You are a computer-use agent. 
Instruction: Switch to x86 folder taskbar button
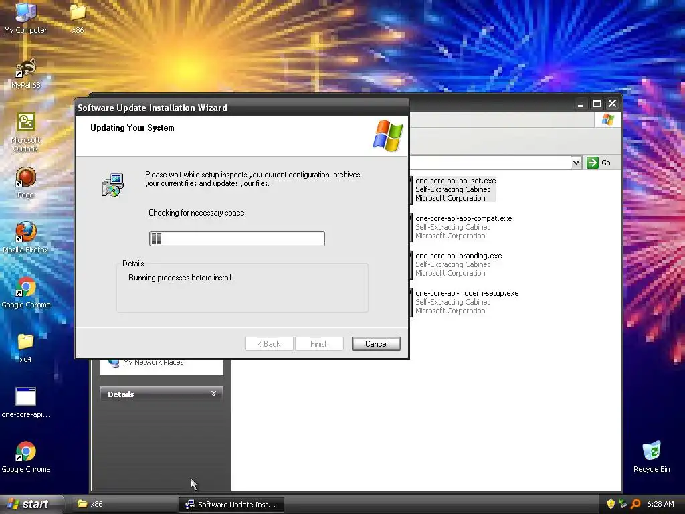coord(124,504)
